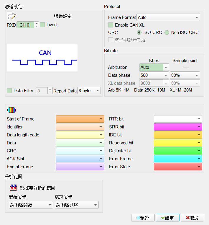Enable the CAN XL checkbox

coord(111,25)
